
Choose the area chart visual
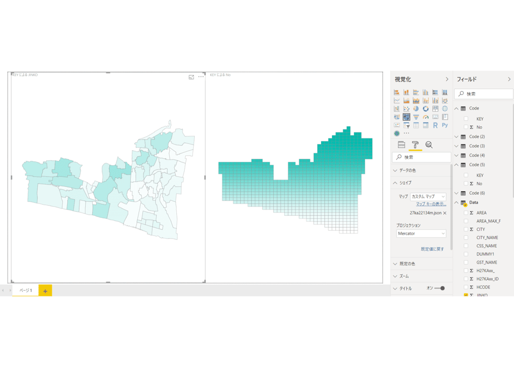(406, 100)
